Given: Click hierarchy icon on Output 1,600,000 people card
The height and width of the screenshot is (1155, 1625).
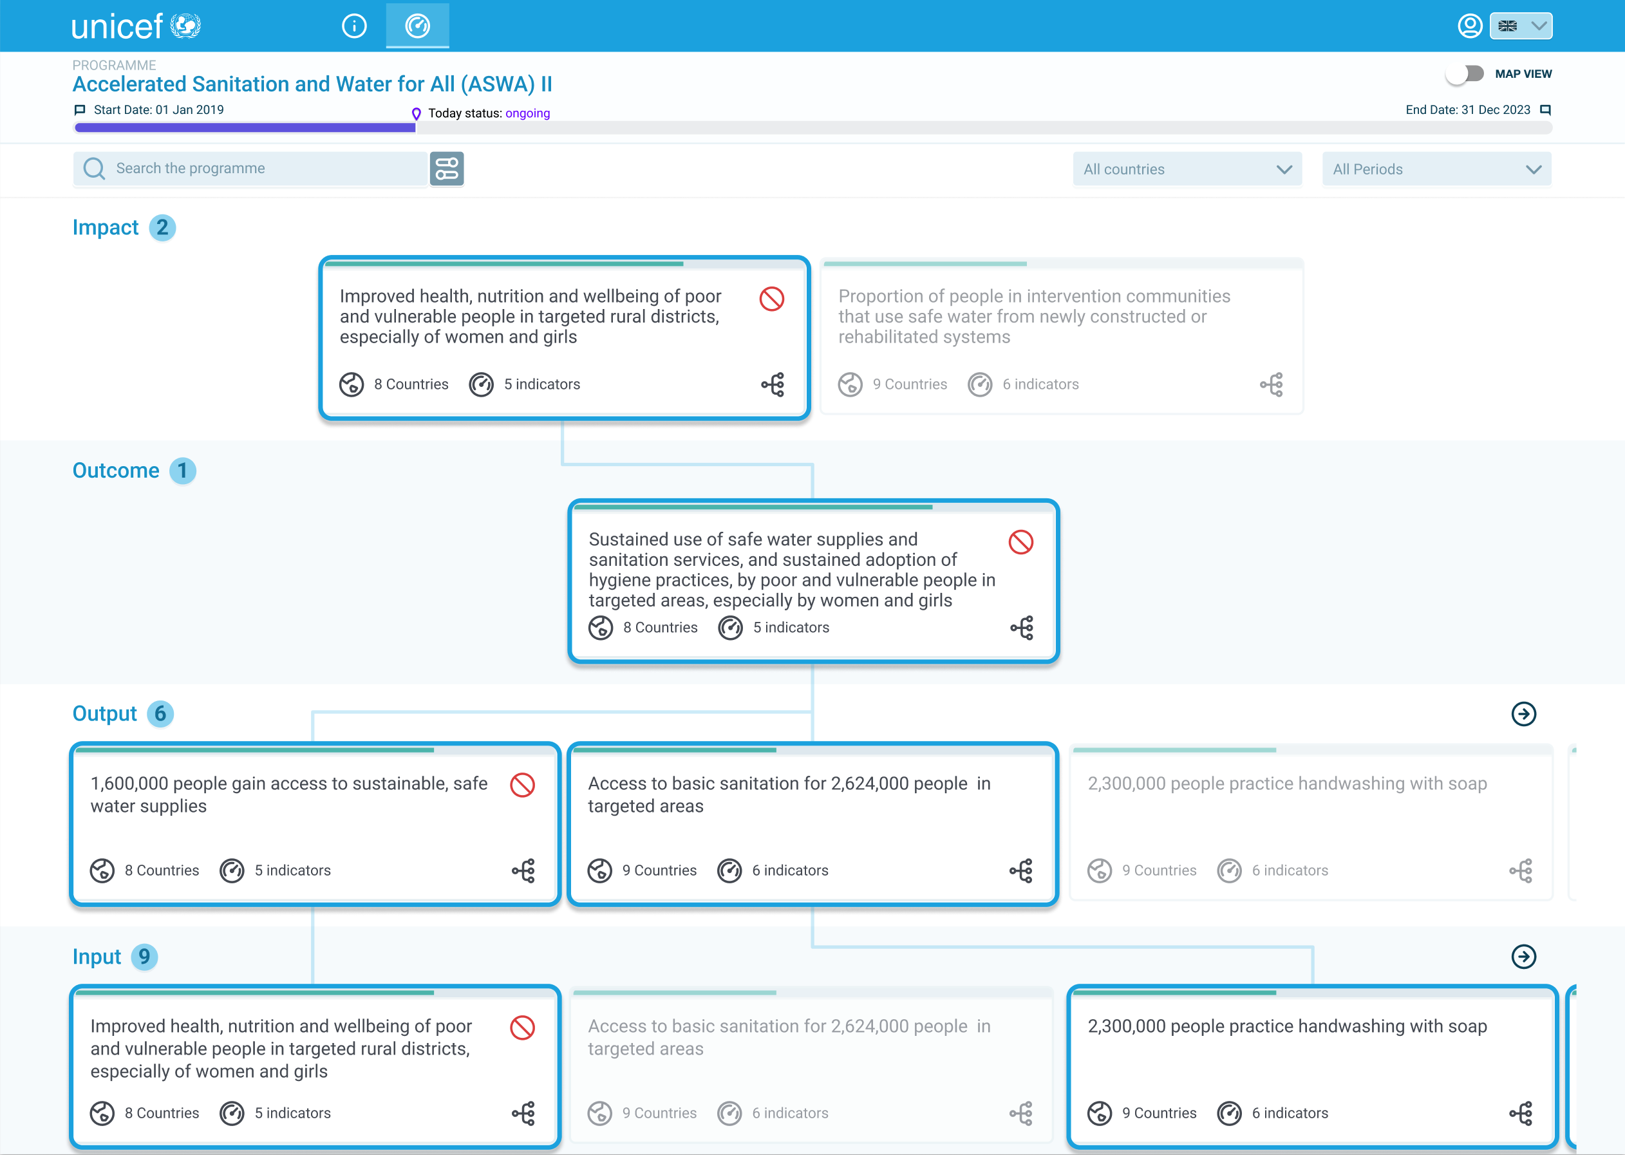Looking at the screenshot, I should click(x=523, y=871).
